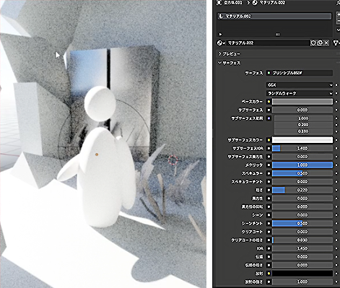The image size is (340, 288).
Task: Click the 粗さ 0.220 slider
Action: [x=302, y=190]
